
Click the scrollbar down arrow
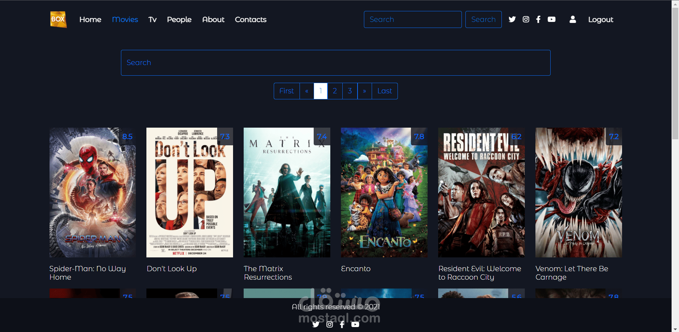coord(675,329)
